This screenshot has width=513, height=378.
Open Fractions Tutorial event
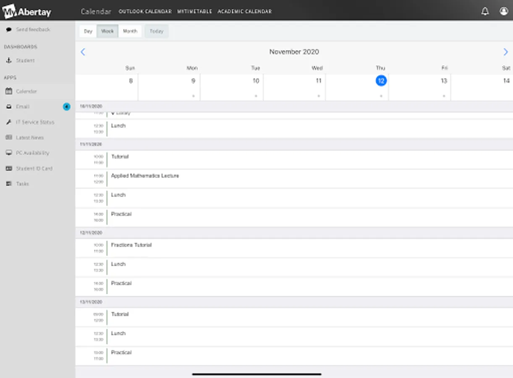tap(294, 248)
